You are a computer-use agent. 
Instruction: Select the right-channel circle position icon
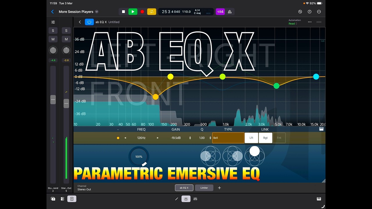[x=233, y=156]
